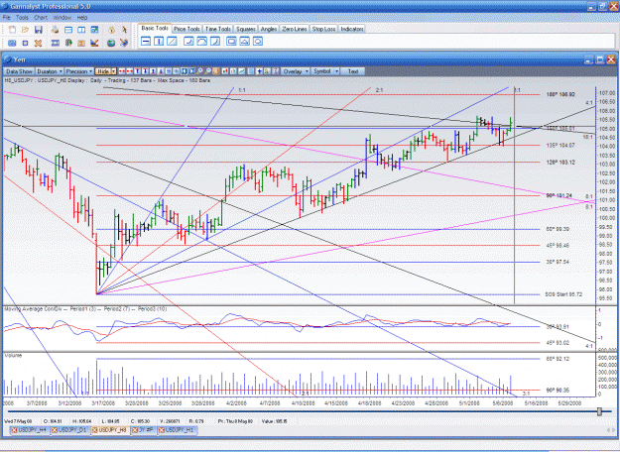Maximize the Yen chart window
620x452 pixels.
point(600,59)
